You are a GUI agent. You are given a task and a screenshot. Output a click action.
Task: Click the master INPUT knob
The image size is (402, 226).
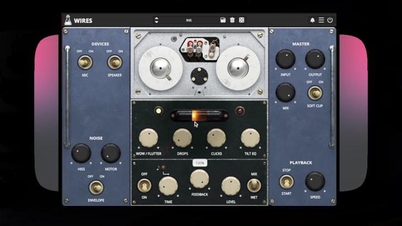[285, 59]
